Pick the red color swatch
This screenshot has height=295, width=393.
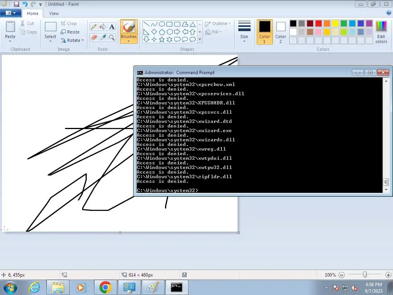pos(319,23)
